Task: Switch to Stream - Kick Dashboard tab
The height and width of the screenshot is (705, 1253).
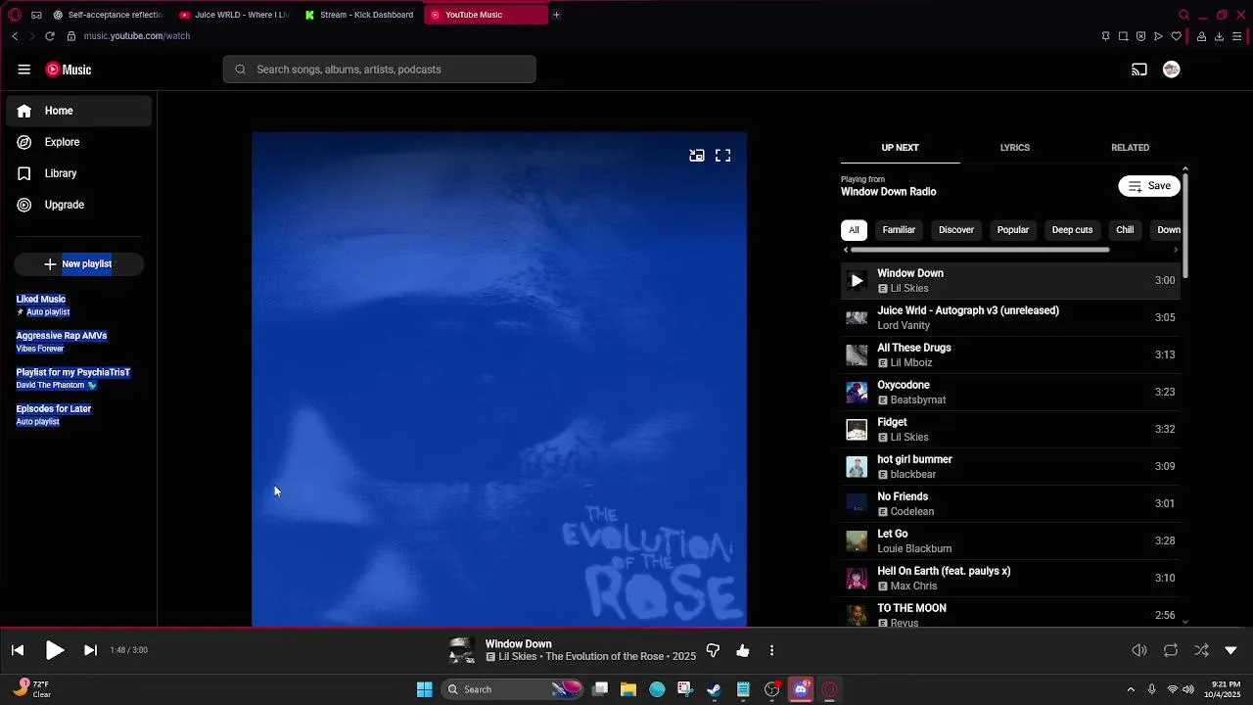Action: click(x=359, y=15)
